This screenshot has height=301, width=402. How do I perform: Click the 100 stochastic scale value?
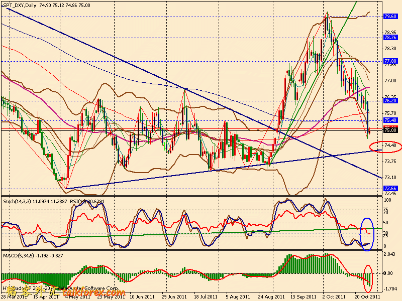coord(387,200)
